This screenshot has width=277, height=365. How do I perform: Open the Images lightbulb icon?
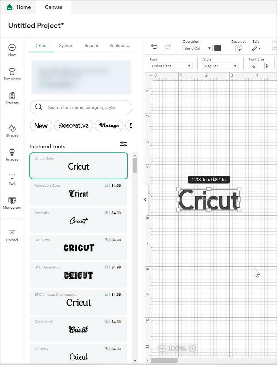12,152
